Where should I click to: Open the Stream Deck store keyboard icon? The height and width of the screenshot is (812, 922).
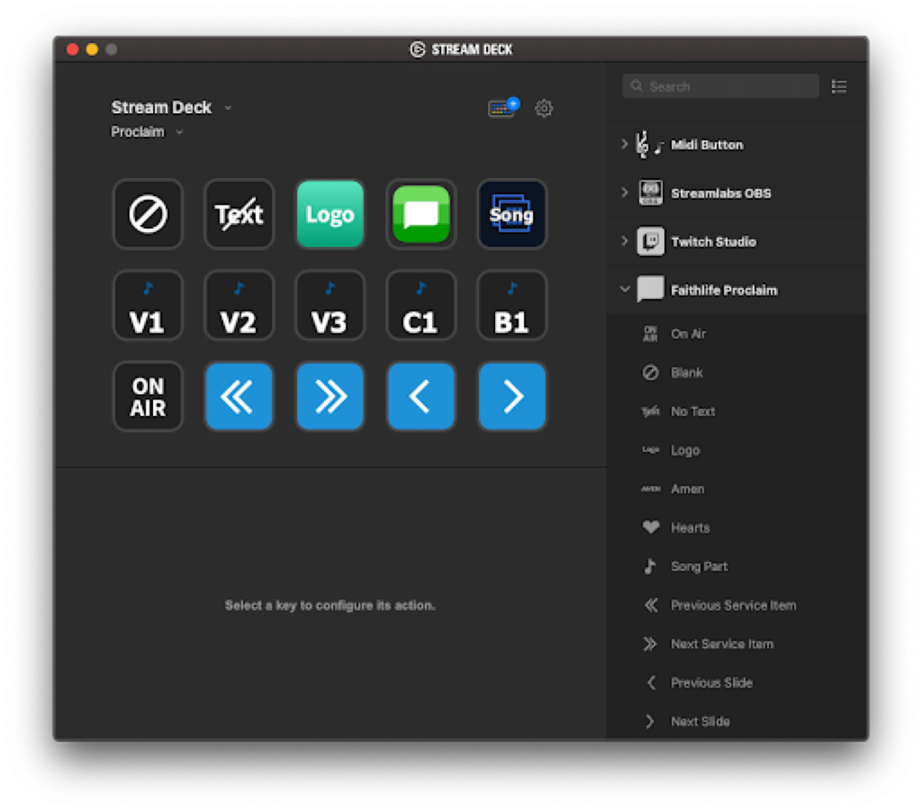tap(503, 108)
